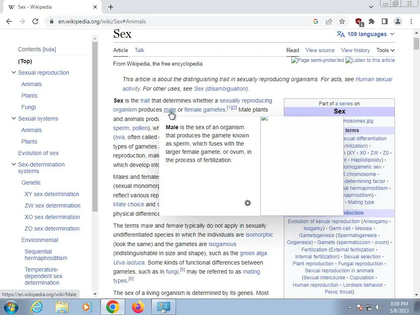Viewport: 420px width, 315px height.
Task: Collapse the Sex-determination systems contents section
Action: coord(14,164)
